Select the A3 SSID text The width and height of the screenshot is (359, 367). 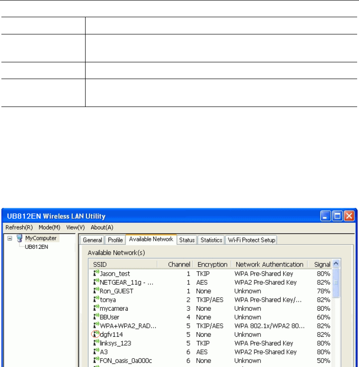pyautogui.click(x=104, y=352)
